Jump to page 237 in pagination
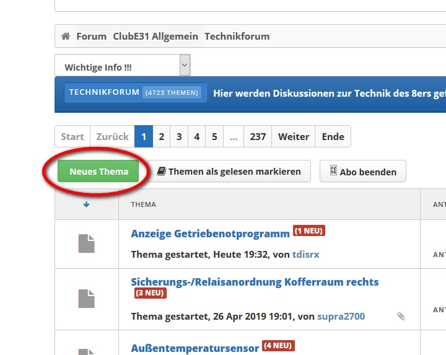Screen dimensions: 446x355 (x=258, y=137)
